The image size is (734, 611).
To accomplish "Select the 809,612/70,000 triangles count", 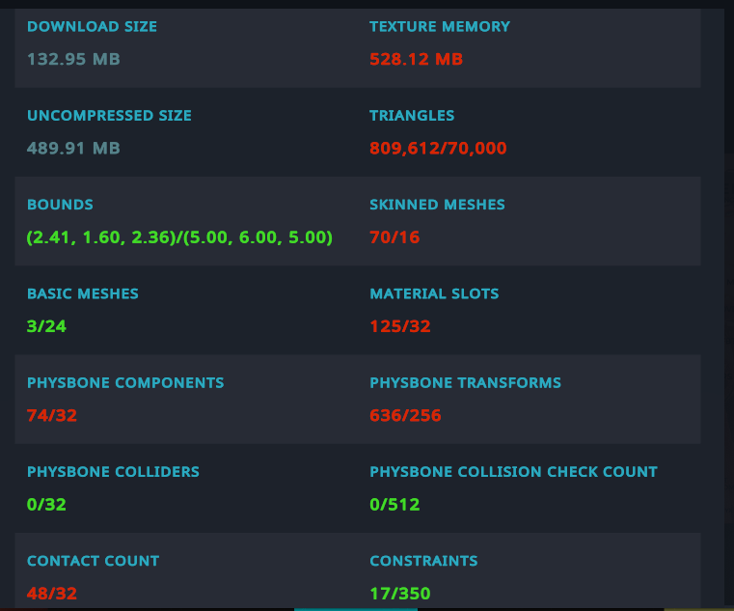I will [x=438, y=149].
